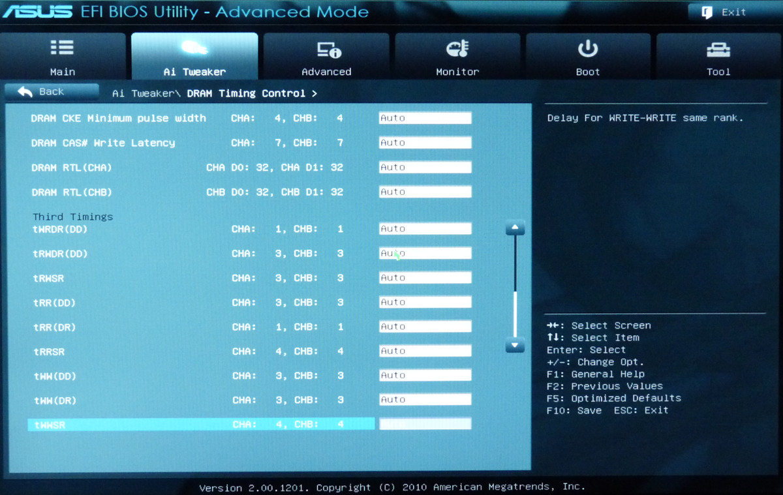
Task: Select the tWW(DD) label
Action: coord(54,376)
